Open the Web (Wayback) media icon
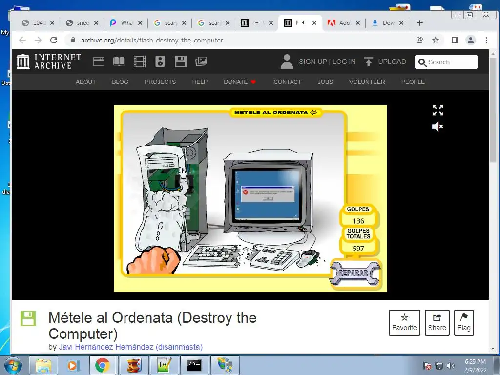The height and width of the screenshot is (375, 500). pos(99,62)
